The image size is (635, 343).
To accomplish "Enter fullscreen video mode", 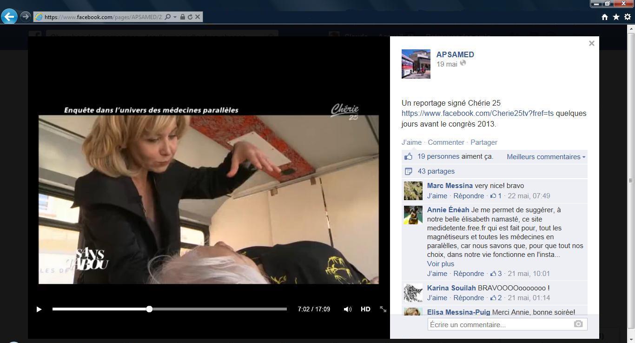I will click(383, 309).
